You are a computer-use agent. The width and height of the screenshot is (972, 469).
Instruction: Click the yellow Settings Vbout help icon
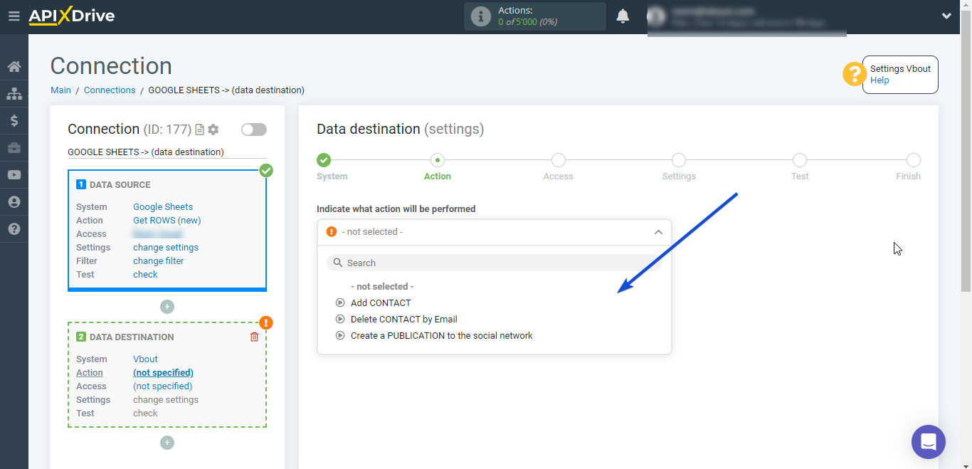coord(854,74)
